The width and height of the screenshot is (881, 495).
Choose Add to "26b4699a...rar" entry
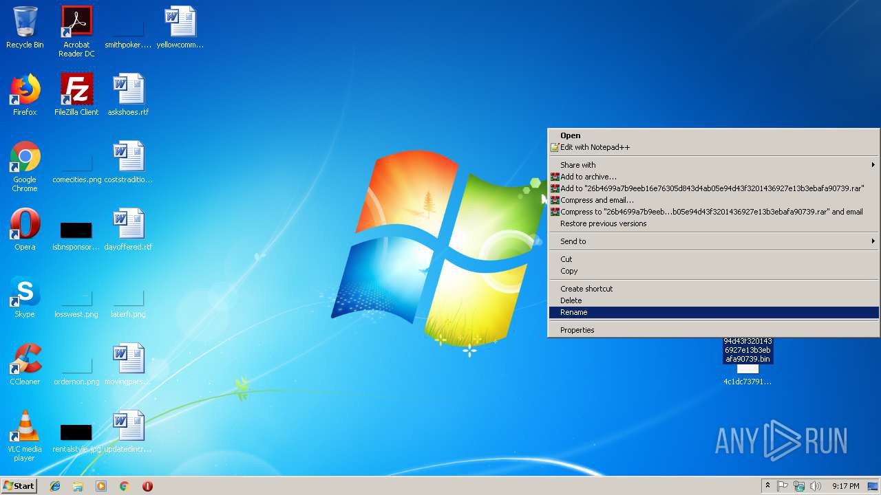point(714,188)
